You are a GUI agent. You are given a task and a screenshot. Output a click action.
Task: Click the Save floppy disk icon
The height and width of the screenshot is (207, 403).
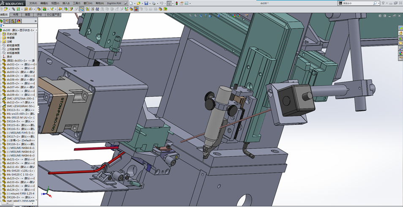tap(146, 3)
